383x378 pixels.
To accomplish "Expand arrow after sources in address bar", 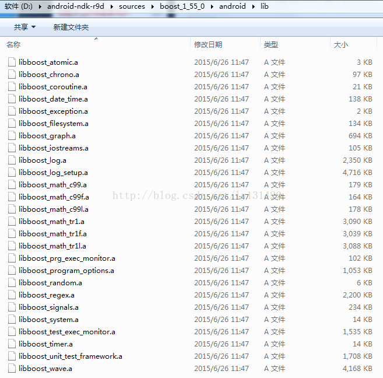I will [x=152, y=6].
